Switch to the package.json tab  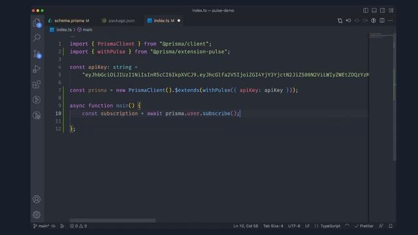pos(119,20)
